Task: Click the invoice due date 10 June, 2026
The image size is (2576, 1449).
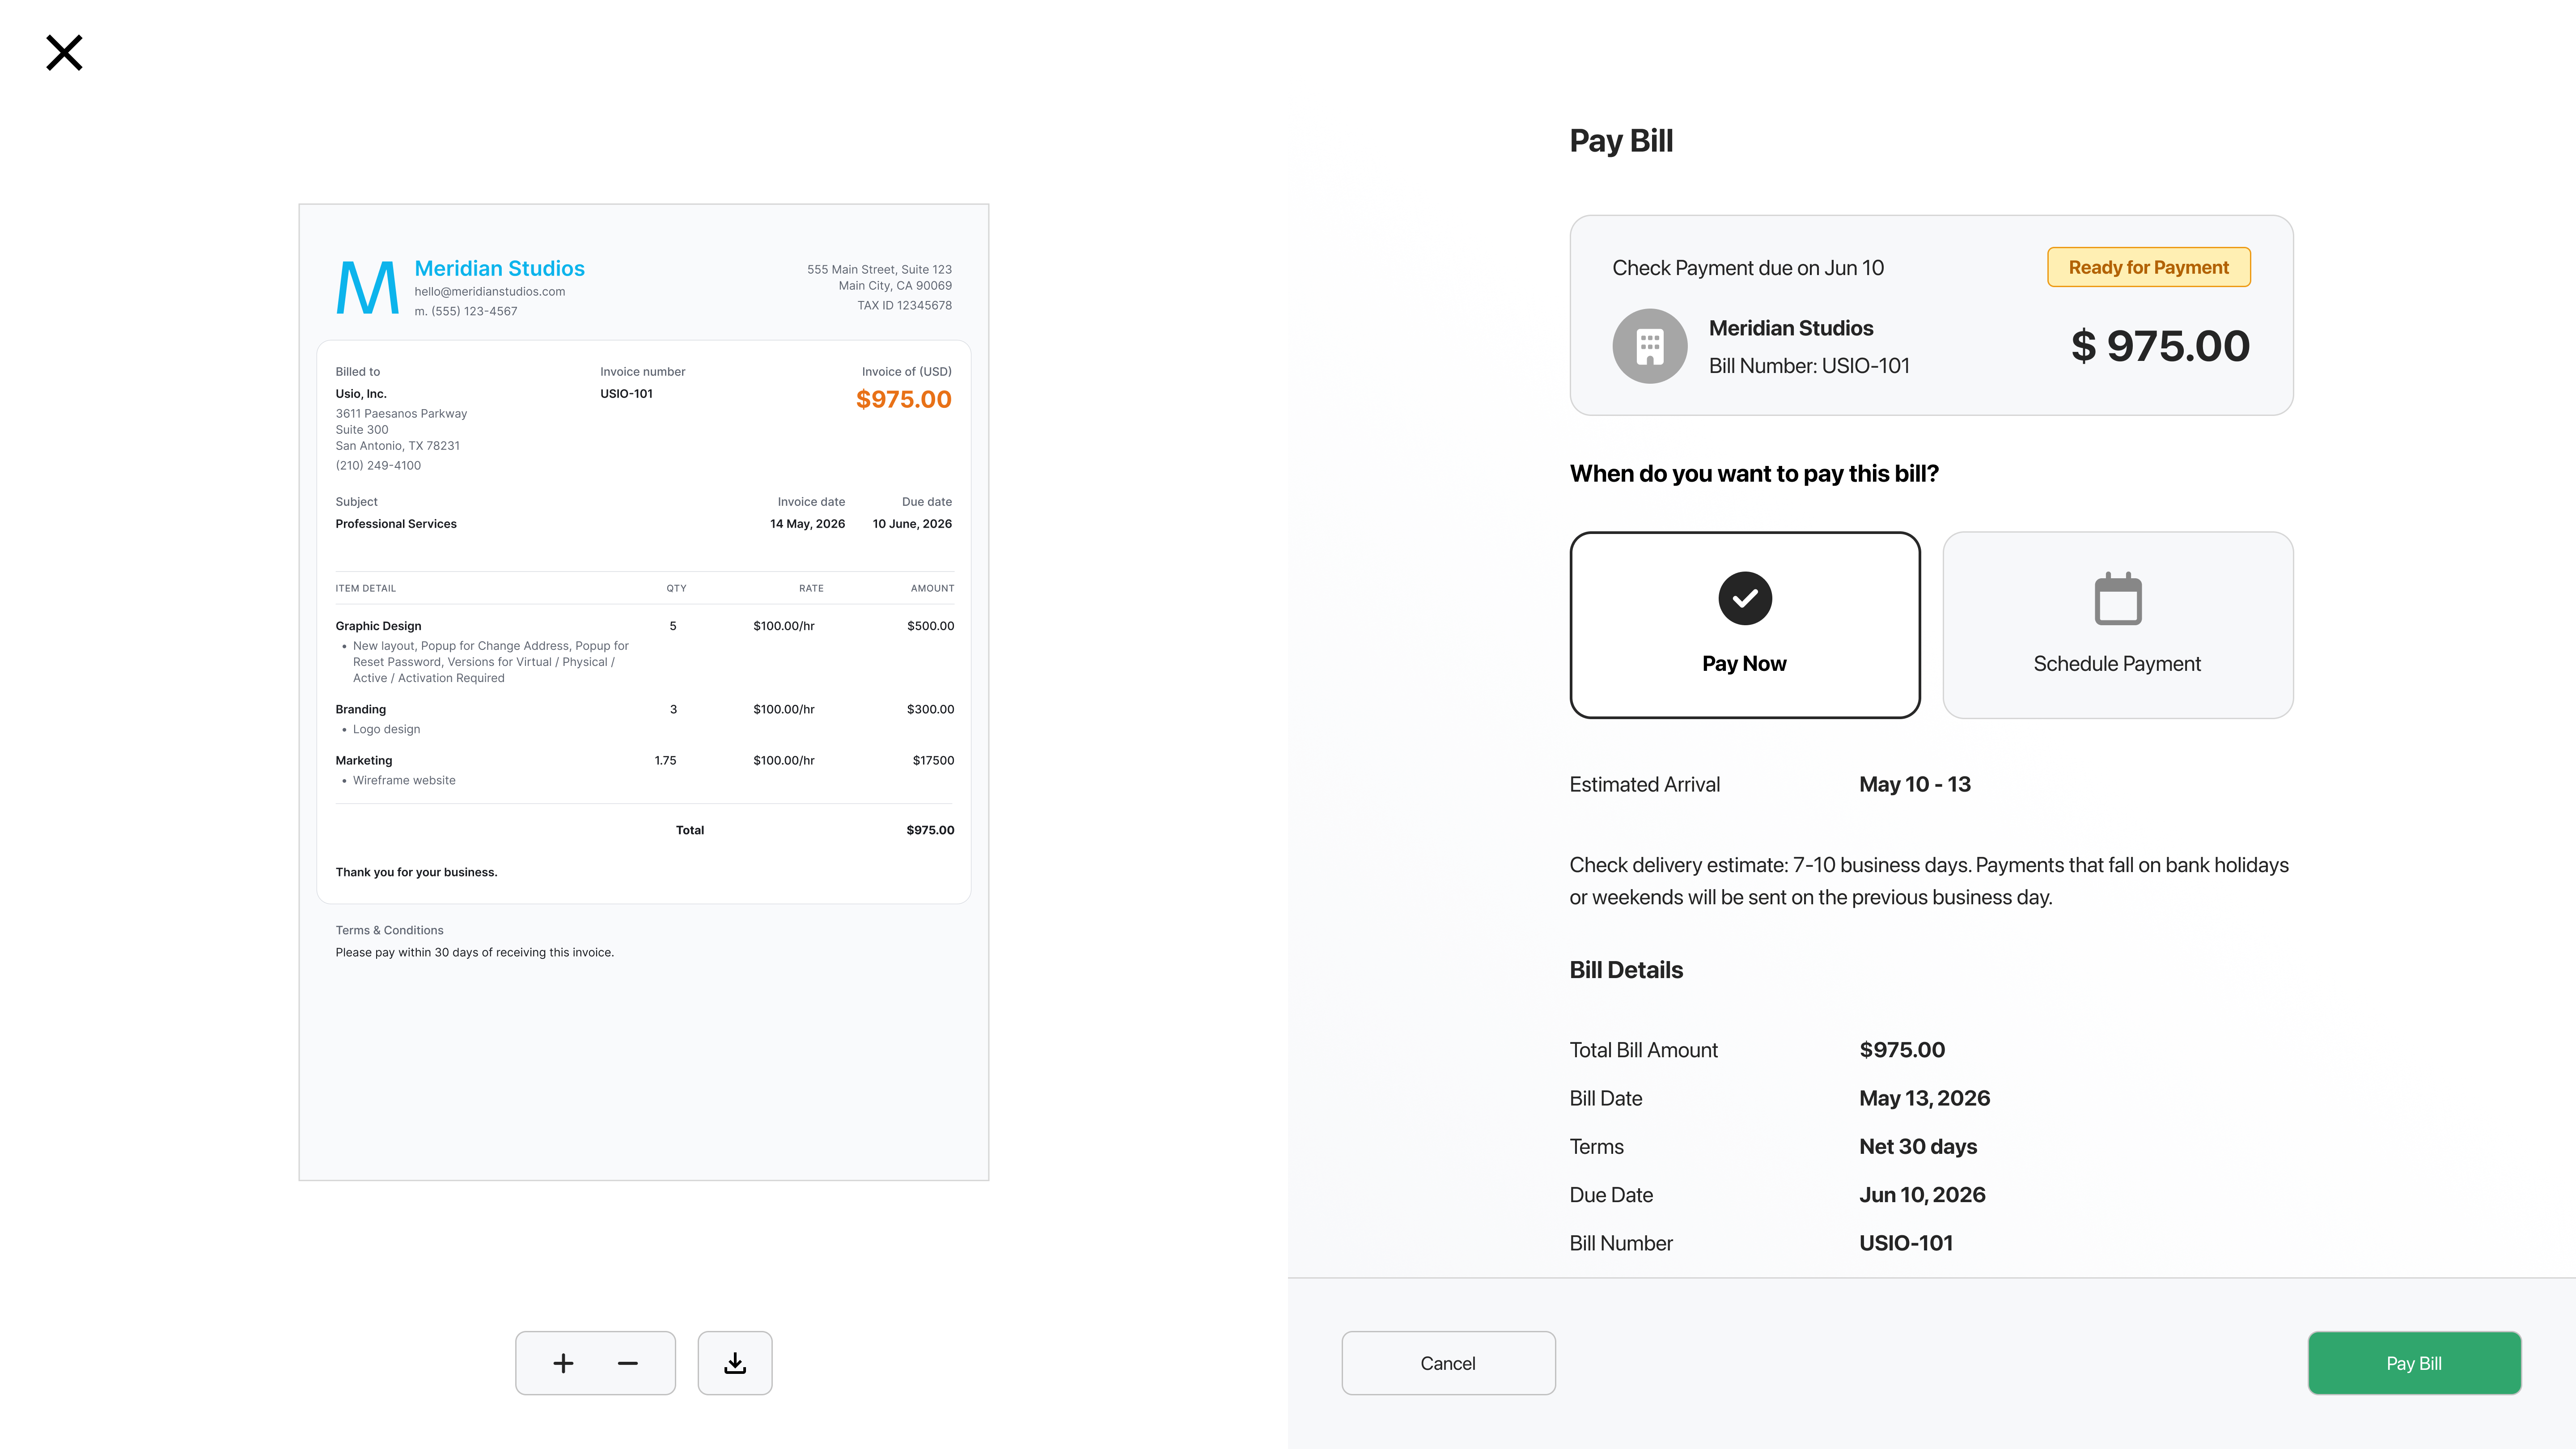Action: [x=912, y=524]
